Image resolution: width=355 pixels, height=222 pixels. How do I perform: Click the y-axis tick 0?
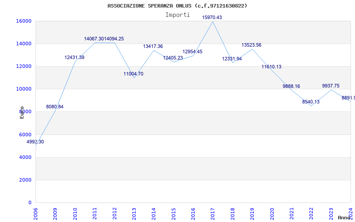[x=30, y=202]
